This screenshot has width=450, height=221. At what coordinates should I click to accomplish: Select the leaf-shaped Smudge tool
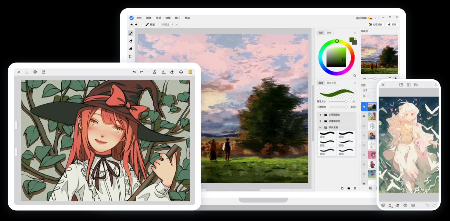coord(131,49)
